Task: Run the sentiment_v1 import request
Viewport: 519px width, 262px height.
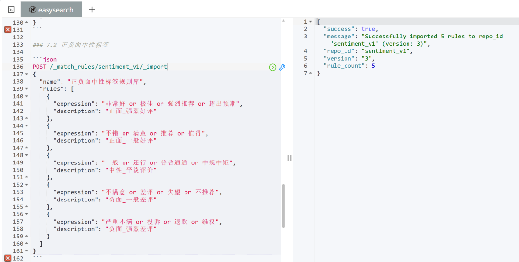Action: 272,67
